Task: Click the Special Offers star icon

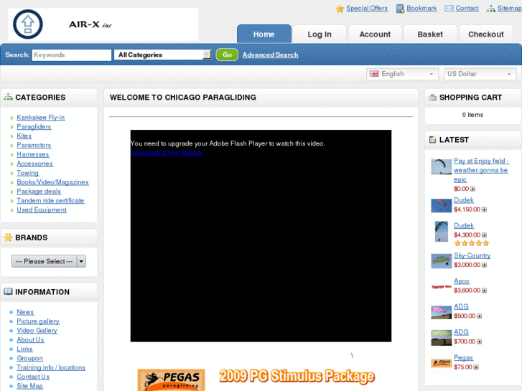Action: [340, 9]
